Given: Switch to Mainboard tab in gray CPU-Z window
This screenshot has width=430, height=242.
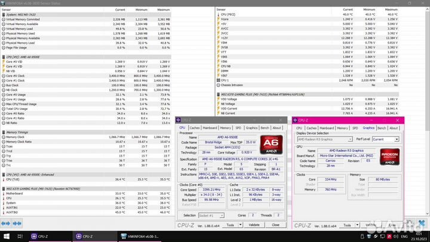Looking at the screenshot, I should 210,128.
